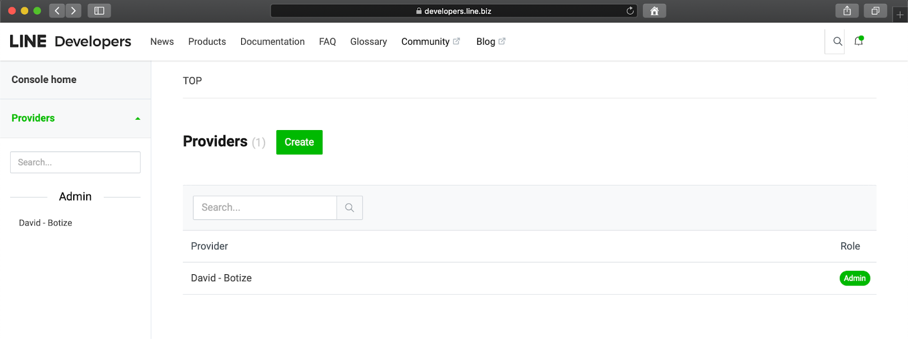Open the Blog external link

point(490,41)
